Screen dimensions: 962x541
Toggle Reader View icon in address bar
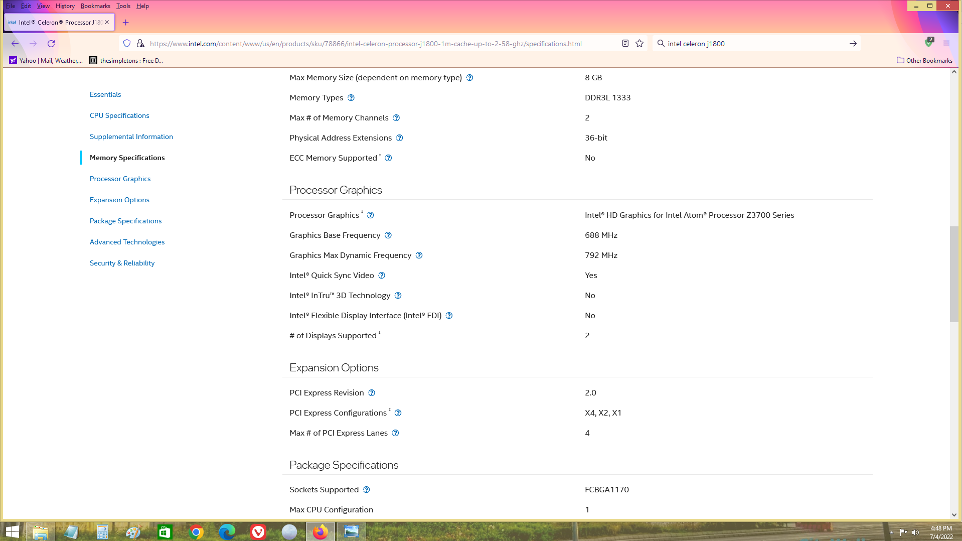coord(625,44)
